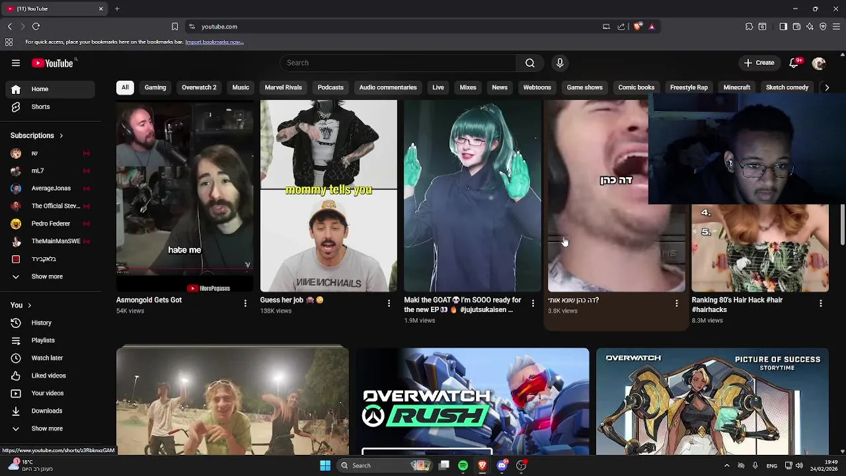This screenshot has height=476, width=846.
Task: Click in the YouTube search field
Action: click(x=398, y=63)
